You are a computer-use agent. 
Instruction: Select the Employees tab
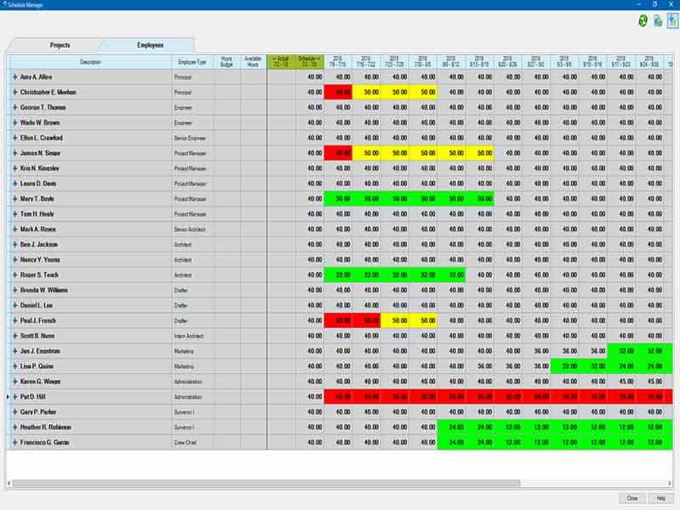[x=150, y=45]
